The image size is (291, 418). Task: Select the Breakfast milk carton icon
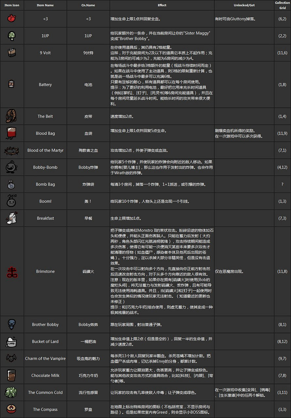12,218
